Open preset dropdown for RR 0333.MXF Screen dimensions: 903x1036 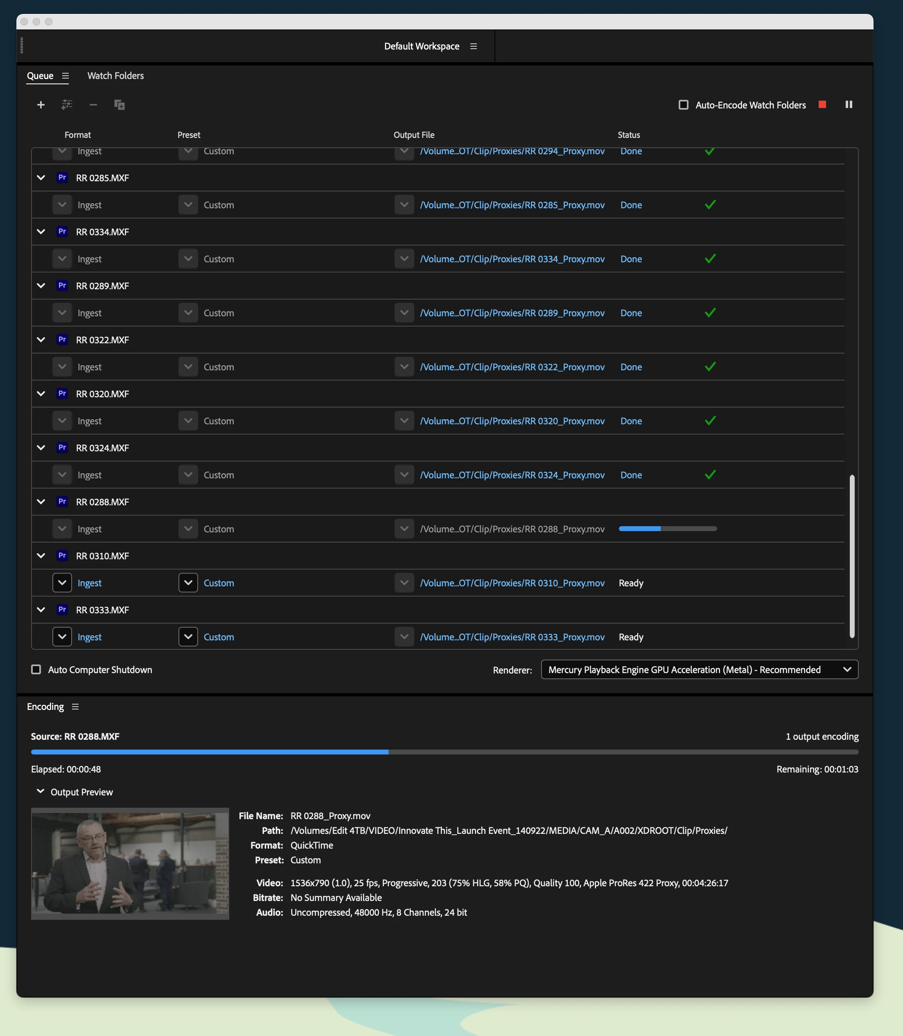pyautogui.click(x=188, y=637)
